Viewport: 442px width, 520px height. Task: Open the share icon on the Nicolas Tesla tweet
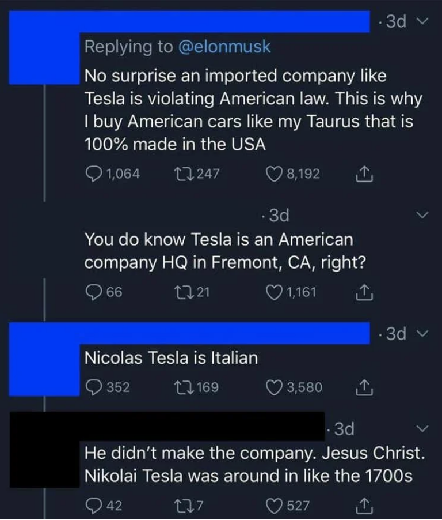pos(363,387)
